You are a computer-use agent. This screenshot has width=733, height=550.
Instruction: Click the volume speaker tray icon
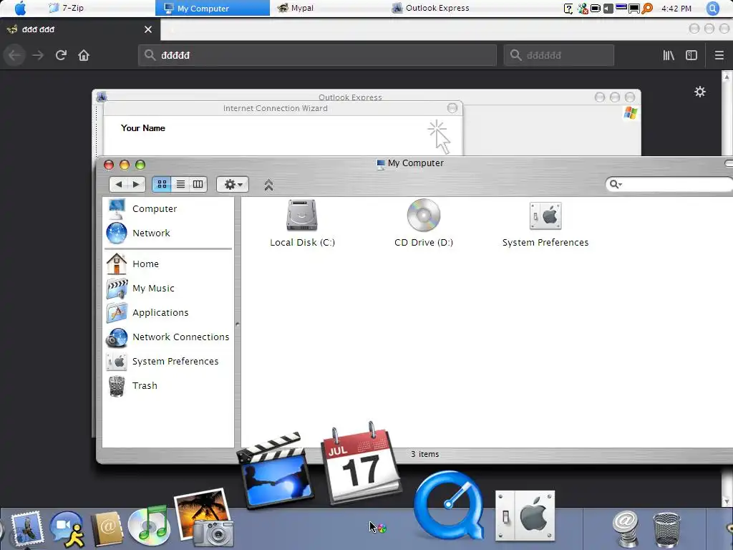point(608,9)
